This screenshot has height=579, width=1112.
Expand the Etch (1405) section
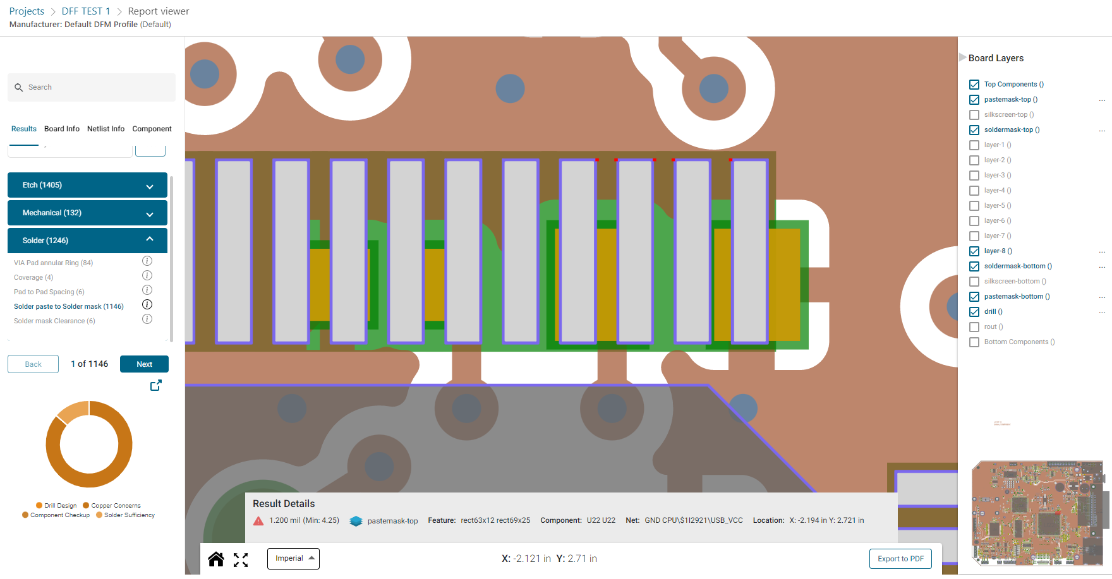pyautogui.click(x=87, y=185)
